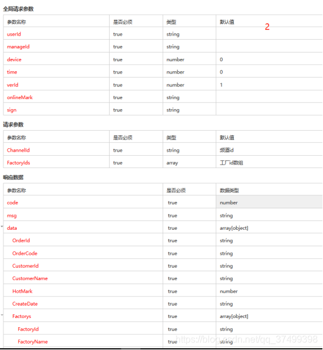Select number type in HotMark row
The image size is (323, 350).
(229, 291)
